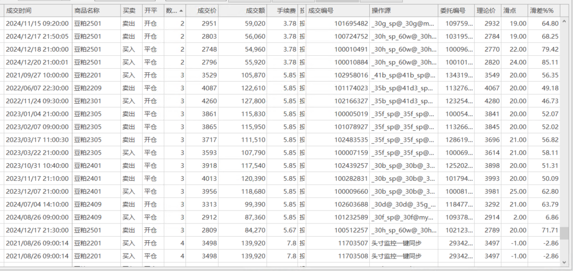The image size is (573, 271).
Task: Click the 操作源 column header
Action: tap(404, 11)
